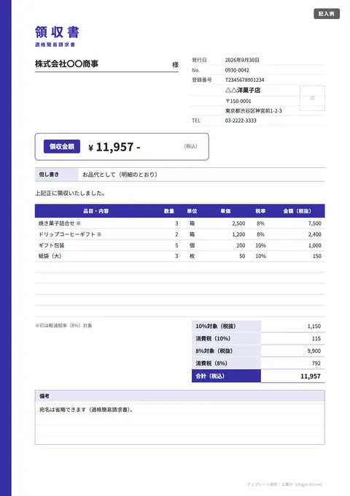Click the recipient name 株式会社〇〇商事
Image resolution: width=350 pixels, height=496 pixels.
(66, 64)
